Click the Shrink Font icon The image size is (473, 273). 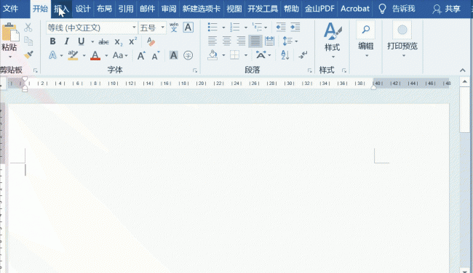156,56
